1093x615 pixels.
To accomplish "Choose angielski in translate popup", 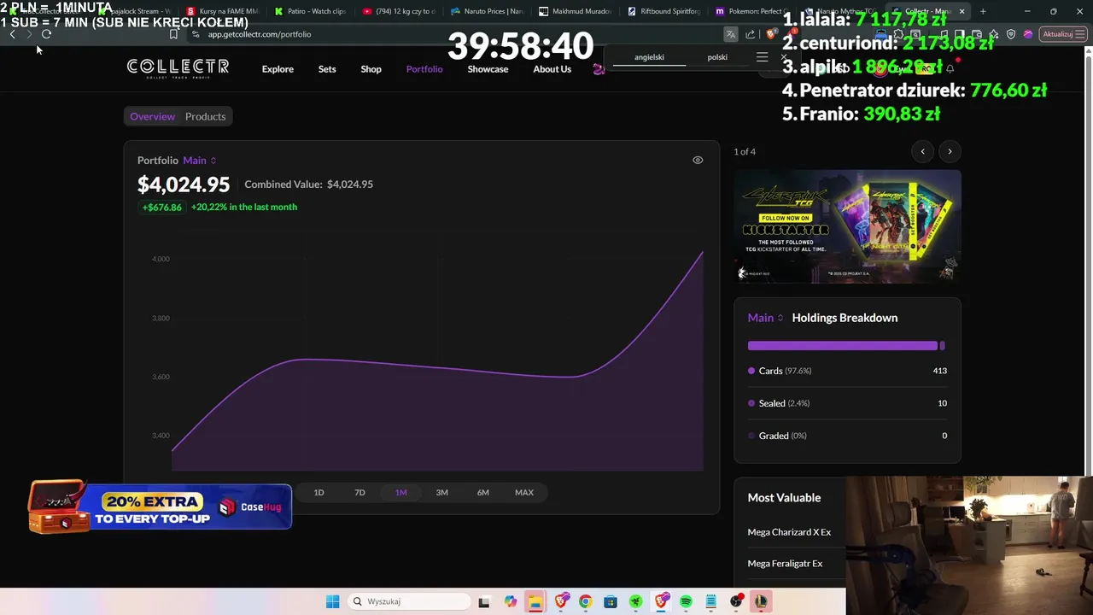I will [x=649, y=57].
